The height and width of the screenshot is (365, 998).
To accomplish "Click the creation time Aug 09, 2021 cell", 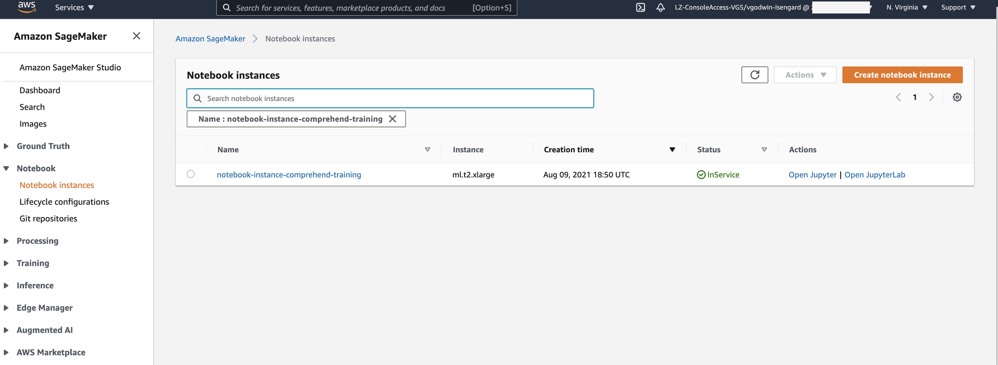I will point(586,175).
